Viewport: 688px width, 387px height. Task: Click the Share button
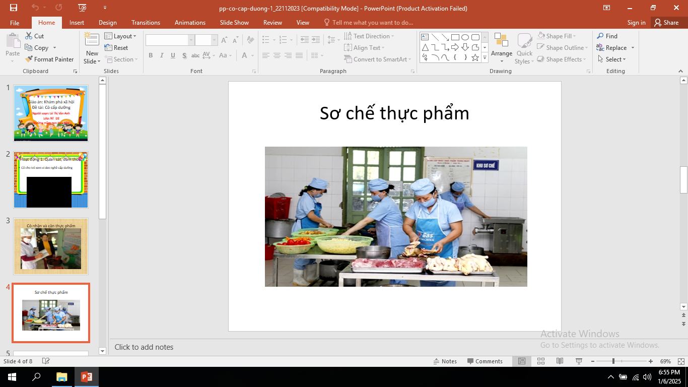[666, 23]
